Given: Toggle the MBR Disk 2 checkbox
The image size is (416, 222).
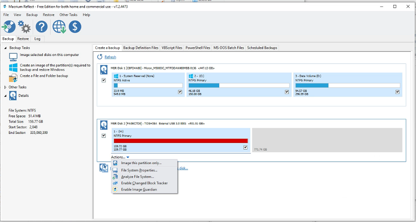Looking at the screenshot, I should tap(104, 136).
